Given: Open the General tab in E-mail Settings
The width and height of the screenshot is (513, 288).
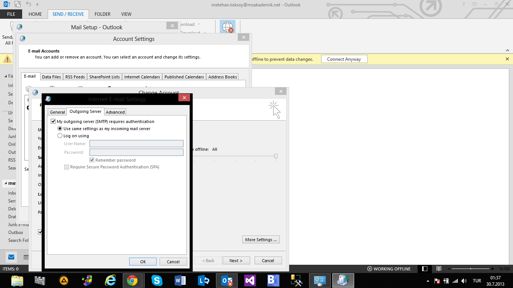Looking at the screenshot, I should click(57, 112).
